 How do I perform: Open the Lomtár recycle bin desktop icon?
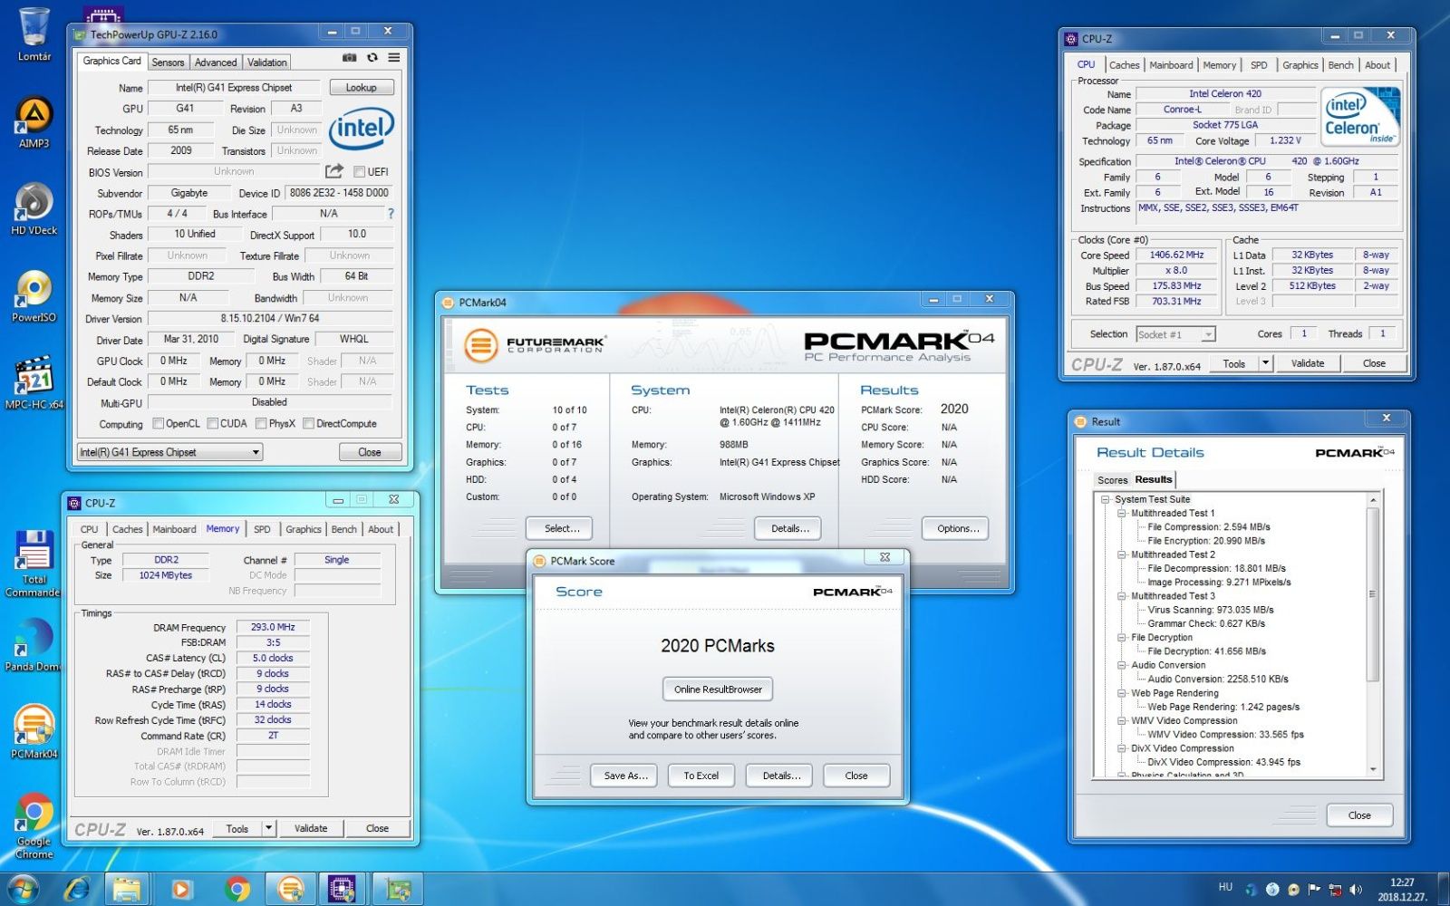point(34,34)
